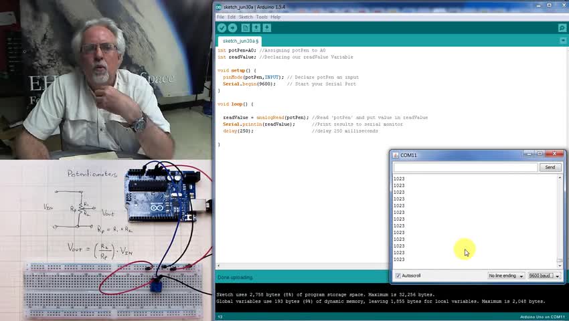
Task: Open the 9600 baud dropdown
Action: [x=544, y=276]
